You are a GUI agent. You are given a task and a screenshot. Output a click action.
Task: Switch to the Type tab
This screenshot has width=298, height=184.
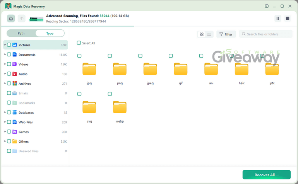(x=50, y=33)
